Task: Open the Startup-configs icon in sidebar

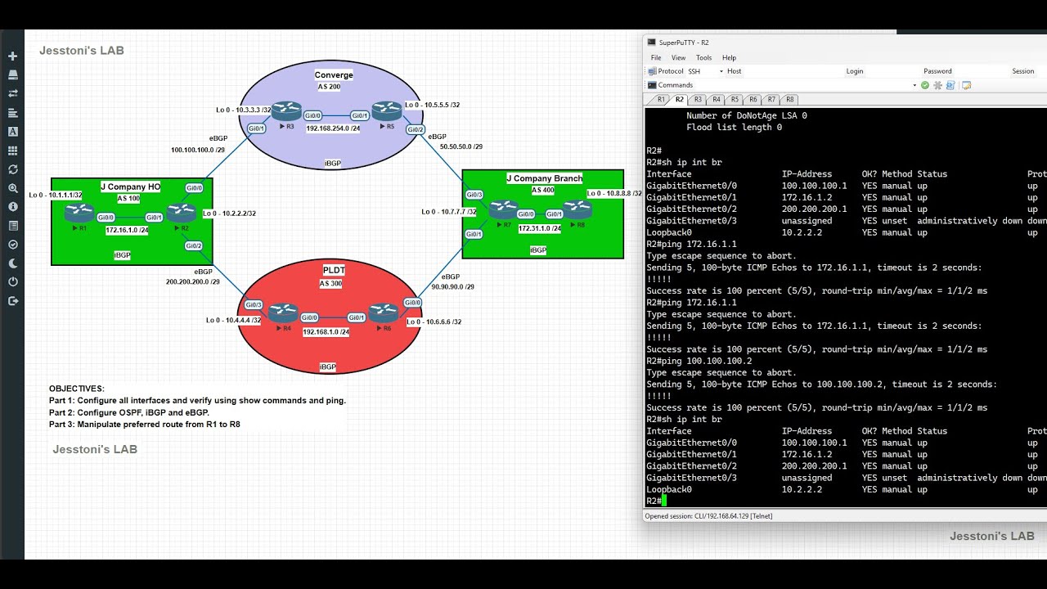Action: point(12,113)
